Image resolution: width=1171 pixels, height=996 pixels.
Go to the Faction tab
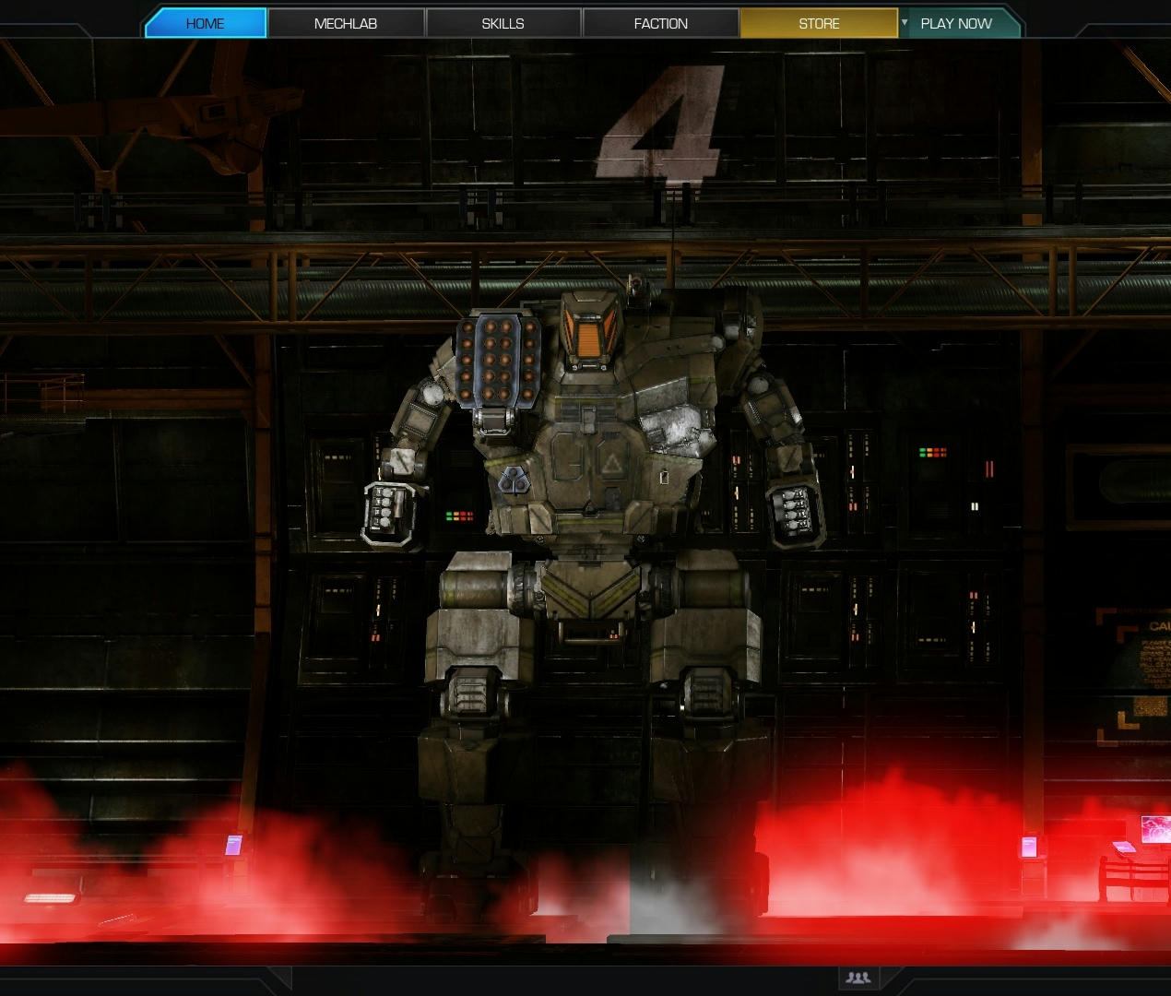click(x=661, y=23)
